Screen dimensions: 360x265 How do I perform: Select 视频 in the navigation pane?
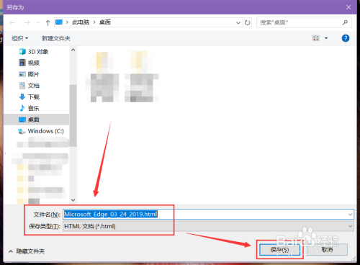[x=30, y=63]
